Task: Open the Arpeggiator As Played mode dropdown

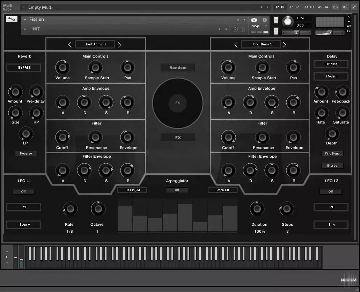Action: pos(132,190)
